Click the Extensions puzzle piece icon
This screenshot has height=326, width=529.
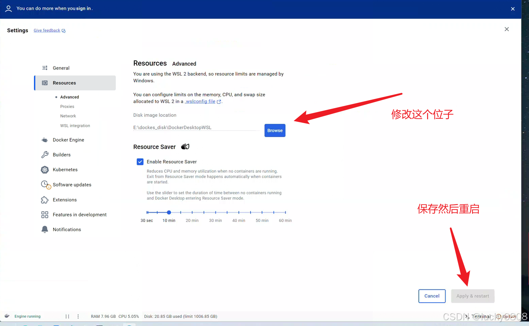click(45, 200)
